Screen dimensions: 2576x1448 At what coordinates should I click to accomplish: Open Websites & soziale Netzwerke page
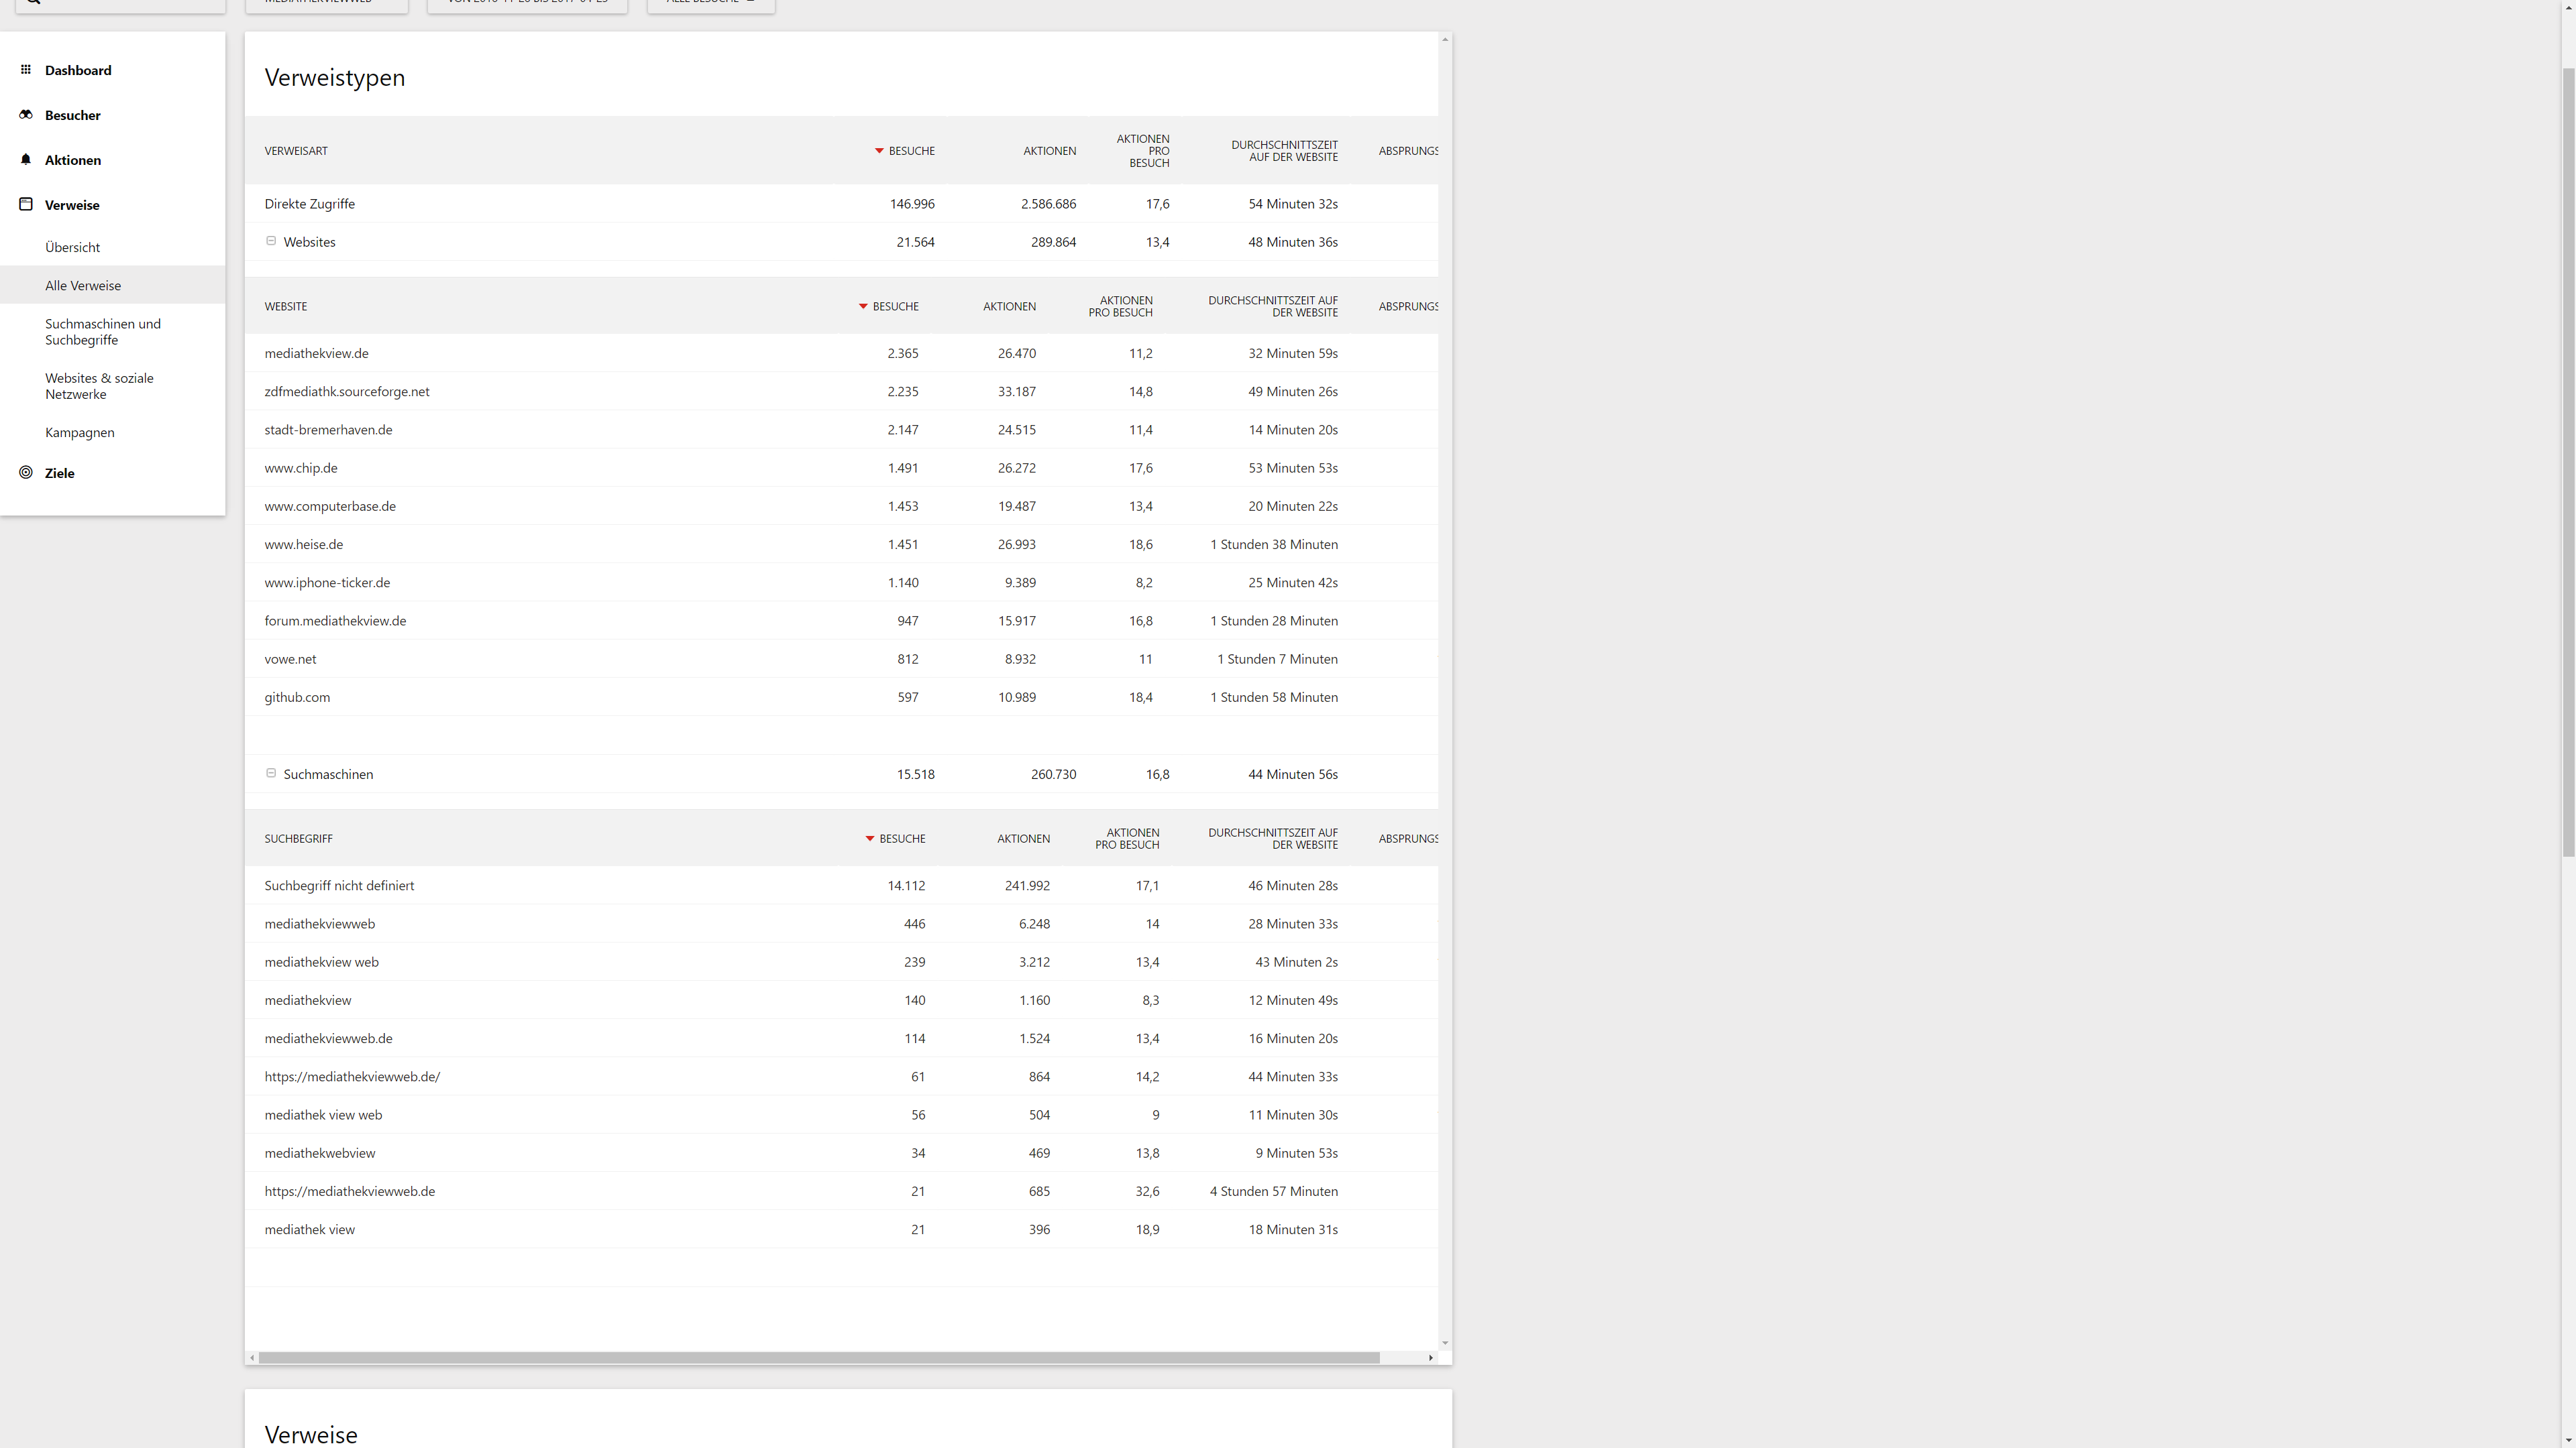[99, 385]
